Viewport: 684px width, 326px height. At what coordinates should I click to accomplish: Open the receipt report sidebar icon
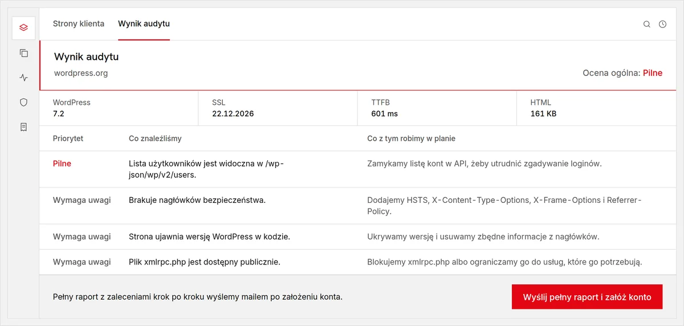point(23,127)
